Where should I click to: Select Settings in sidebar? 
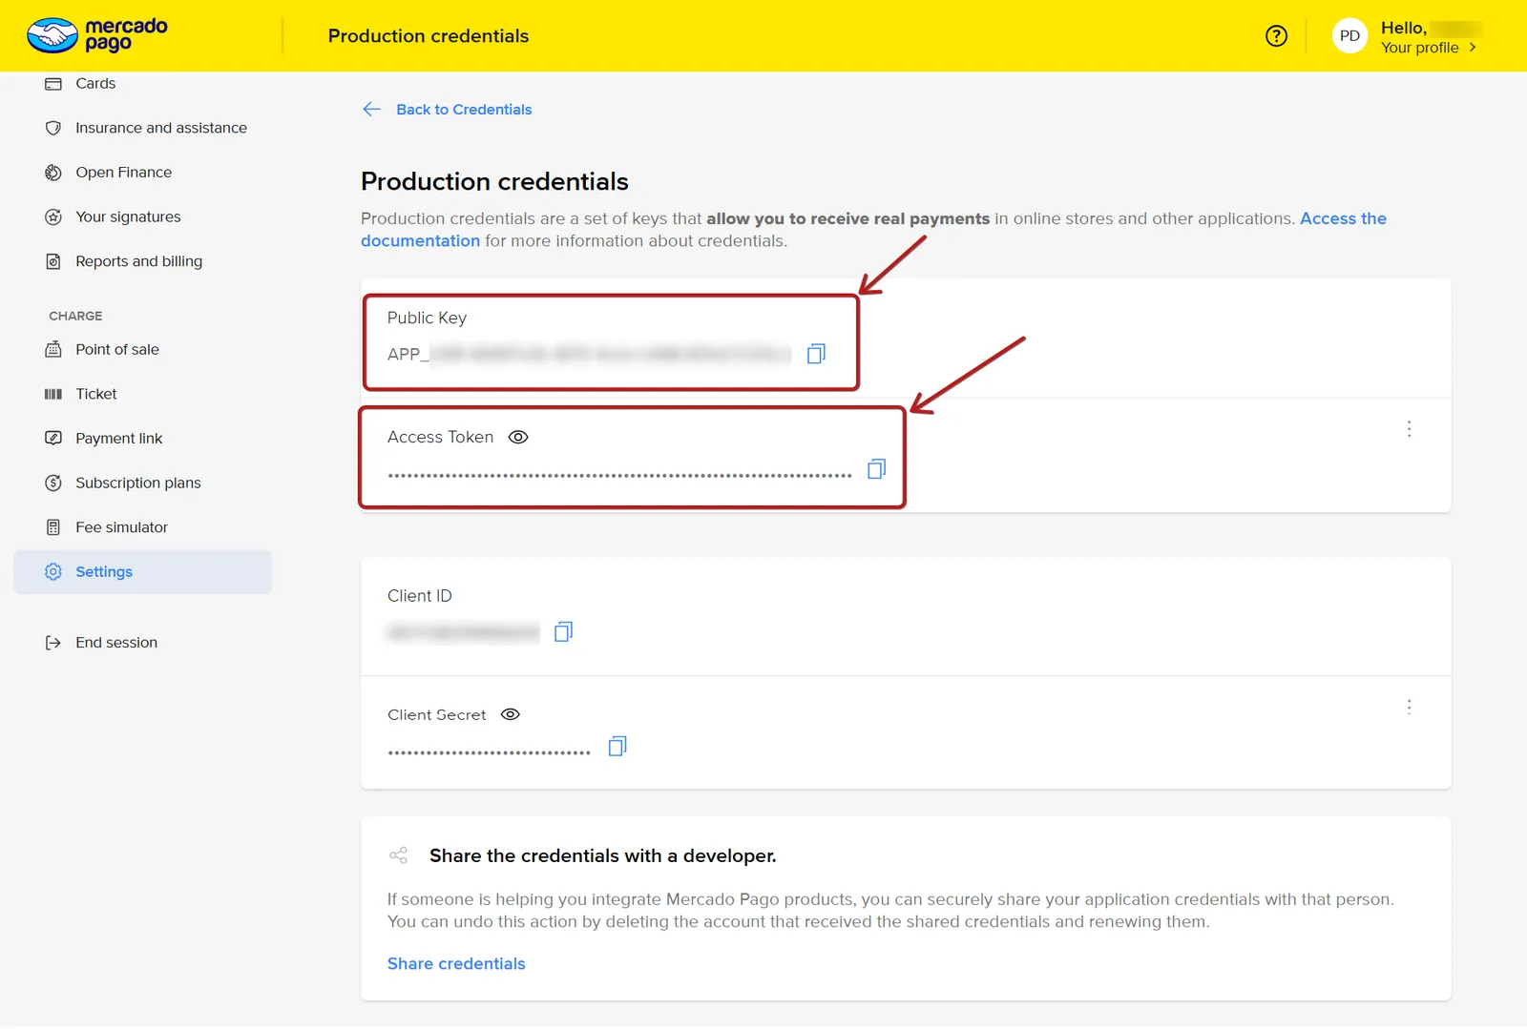pyautogui.click(x=143, y=572)
